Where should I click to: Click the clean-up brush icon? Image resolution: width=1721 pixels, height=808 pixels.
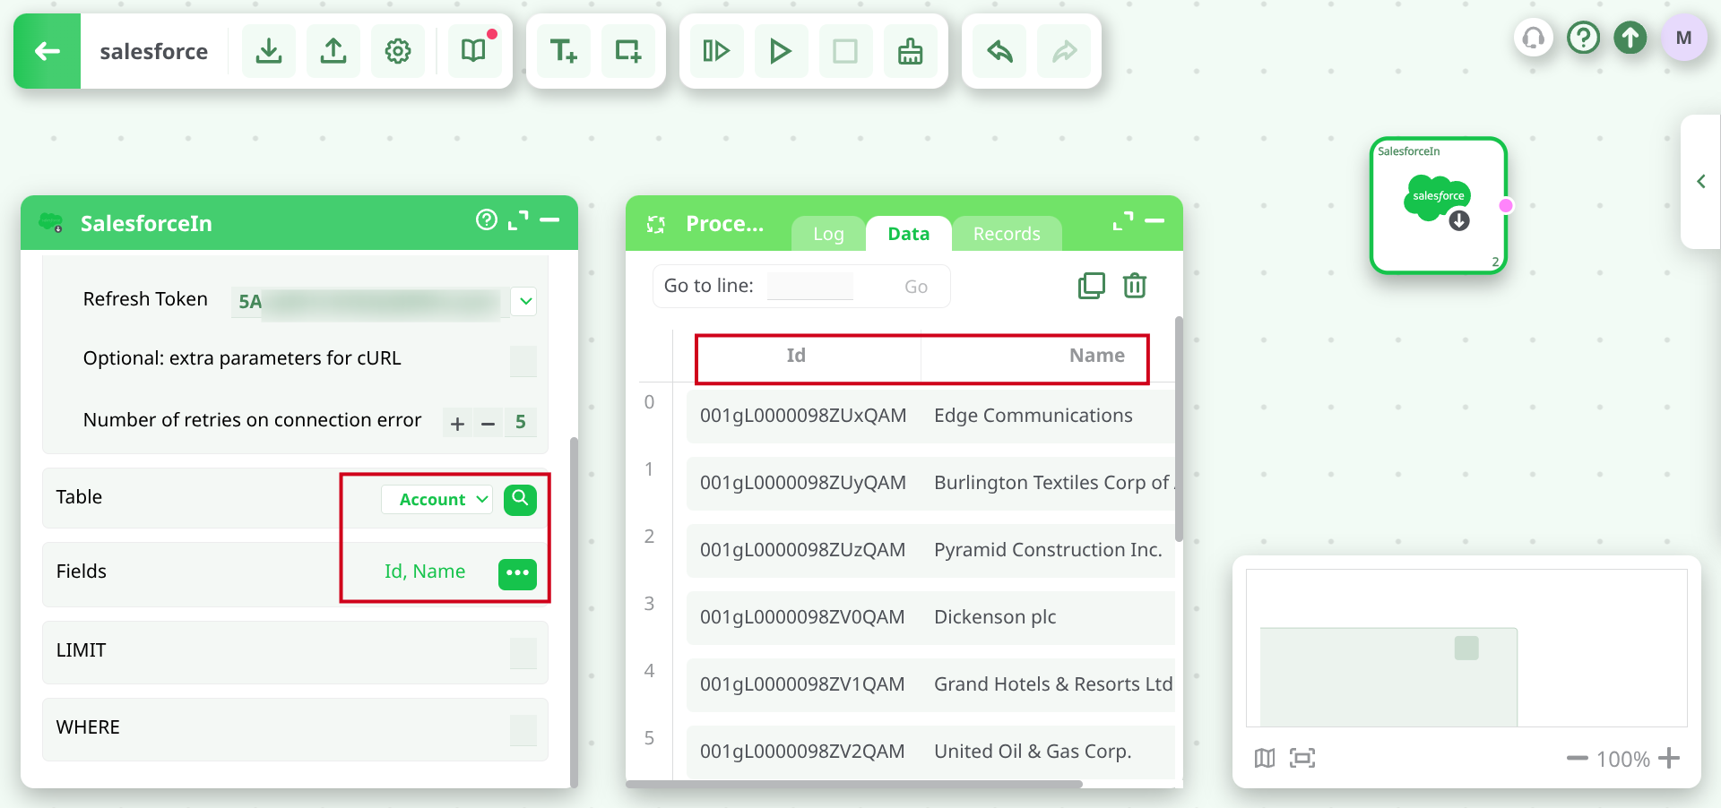click(x=910, y=51)
